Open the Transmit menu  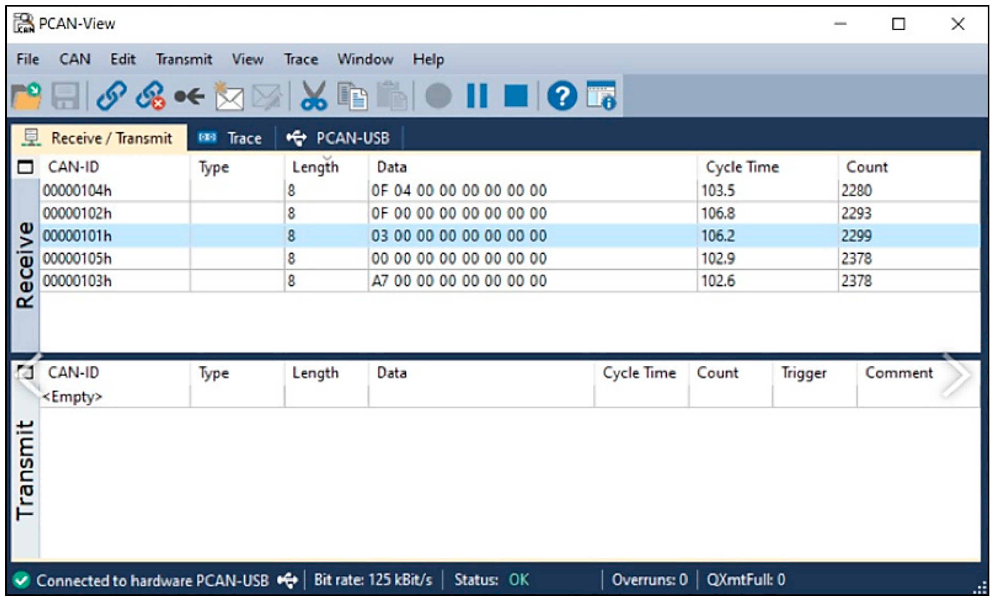coord(184,59)
